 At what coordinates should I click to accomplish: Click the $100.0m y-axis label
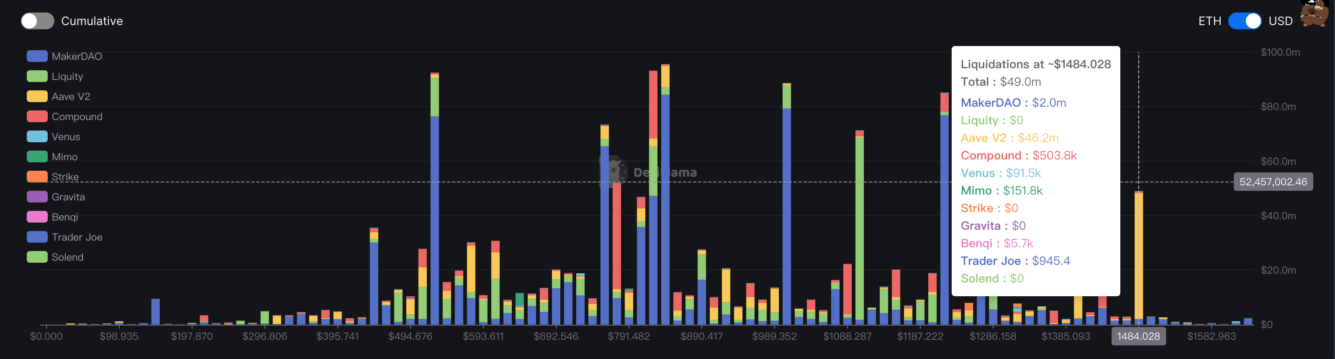(x=1280, y=52)
